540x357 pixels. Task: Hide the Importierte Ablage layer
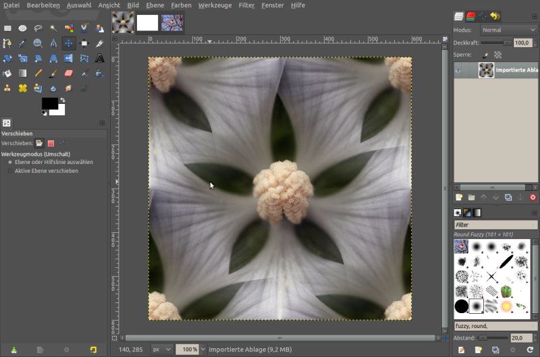click(458, 70)
